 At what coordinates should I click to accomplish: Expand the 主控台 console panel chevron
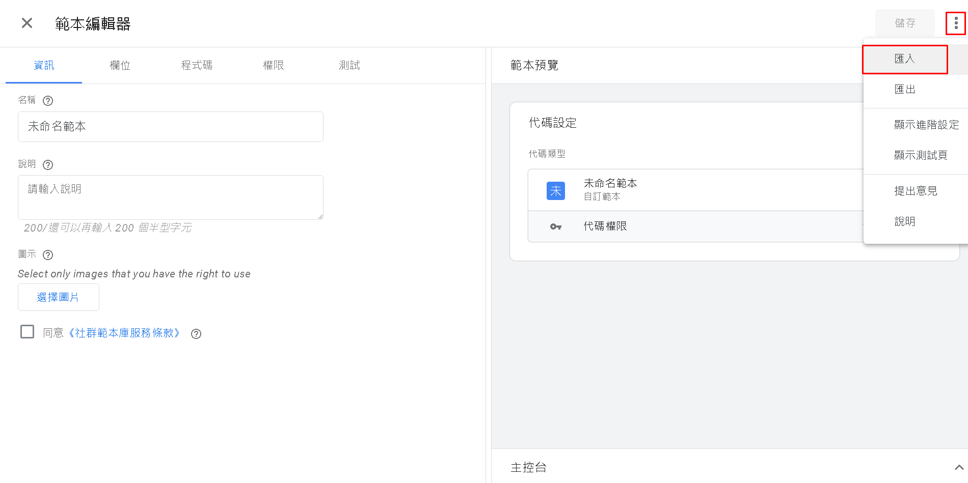coord(958,467)
